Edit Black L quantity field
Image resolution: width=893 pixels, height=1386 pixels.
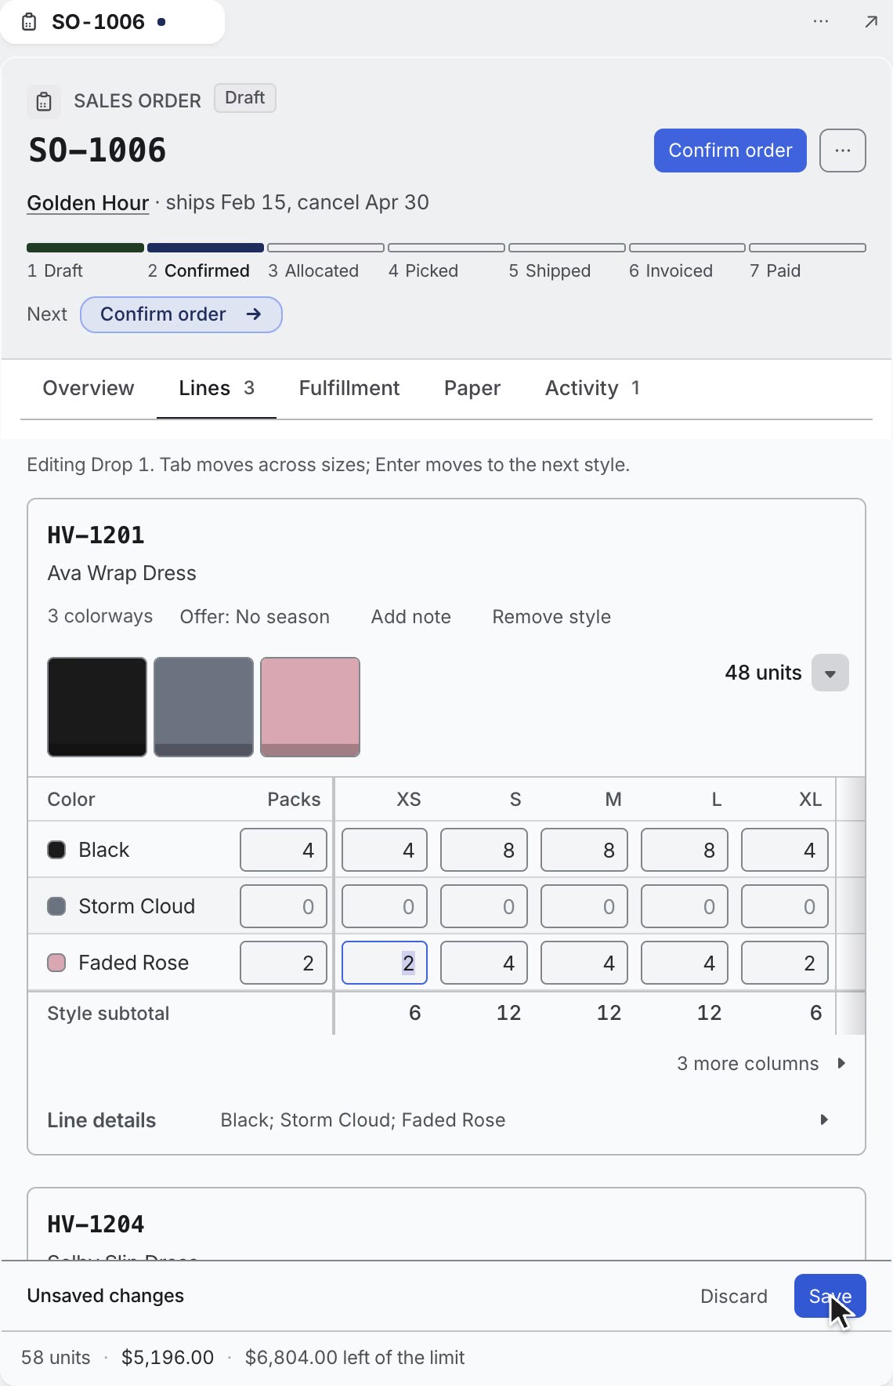(x=685, y=850)
